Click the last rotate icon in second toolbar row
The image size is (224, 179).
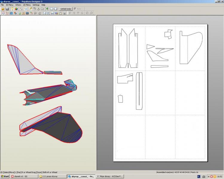coord(91,13)
